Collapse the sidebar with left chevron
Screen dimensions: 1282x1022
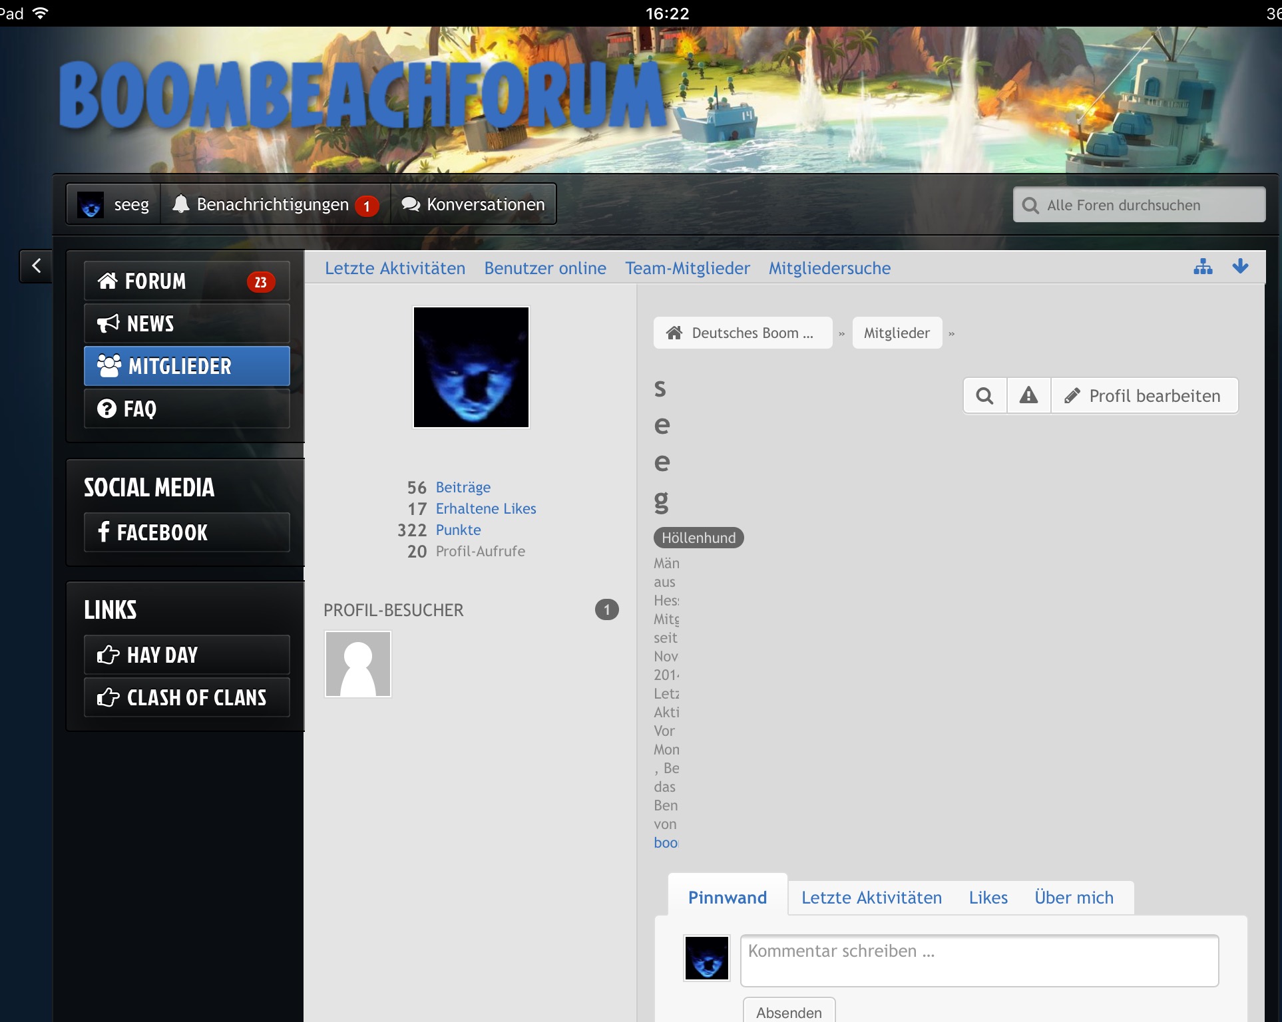pyautogui.click(x=37, y=266)
